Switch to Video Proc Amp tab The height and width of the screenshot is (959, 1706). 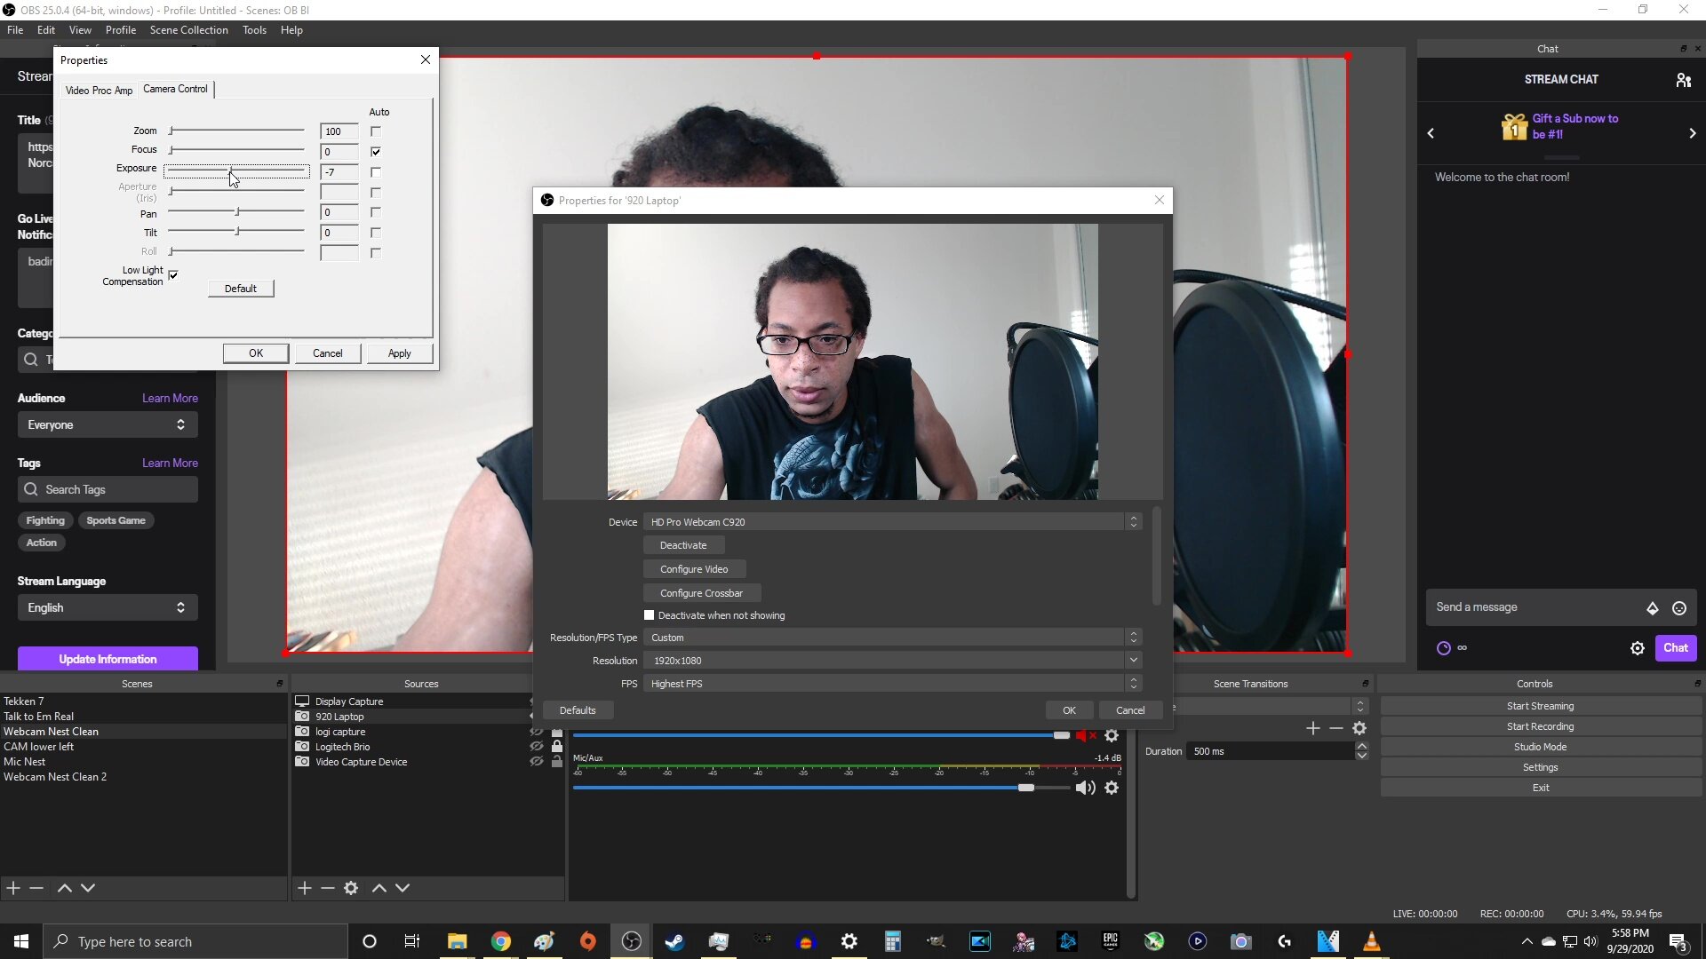click(99, 91)
